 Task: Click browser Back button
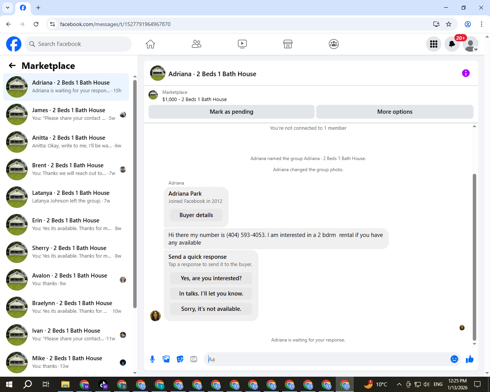point(8,24)
